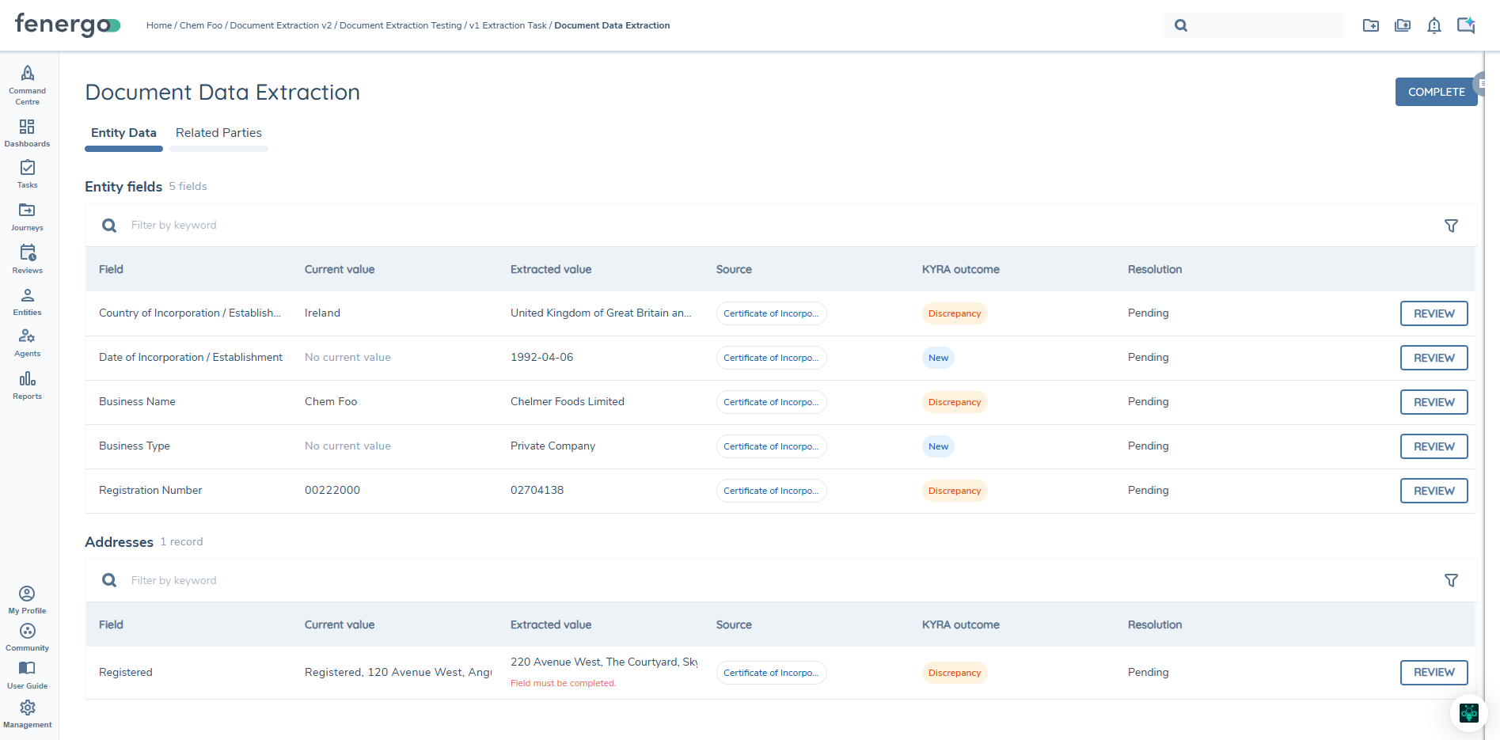The width and height of the screenshot is (1500, 740).
Task: Click the search icon in Entity fields
Action: [x=109, y=226]
